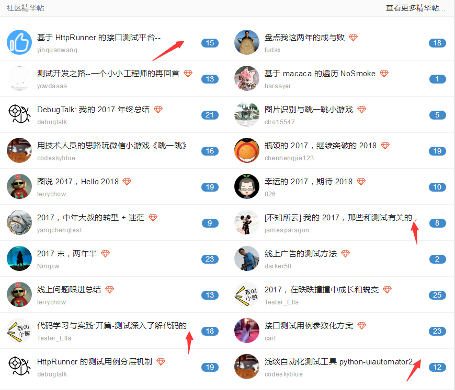Click username codeskyblue under python-uiautomator2 post
This screenshot has width=455, height=390.
click(283, 374)
